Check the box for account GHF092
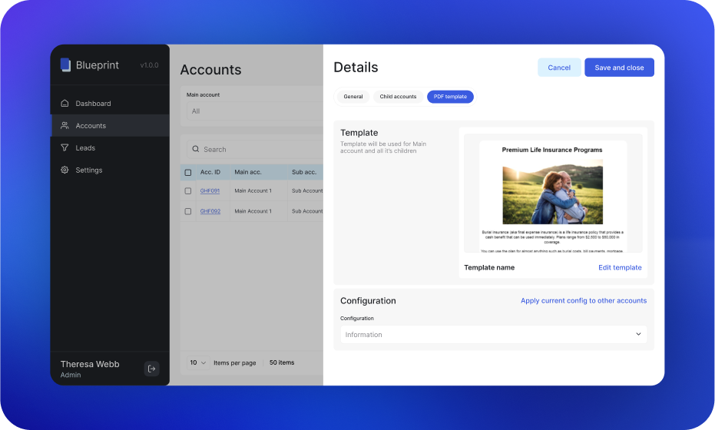Image resolution: width=715 pixels, height=430 pixels. point(188,211)
